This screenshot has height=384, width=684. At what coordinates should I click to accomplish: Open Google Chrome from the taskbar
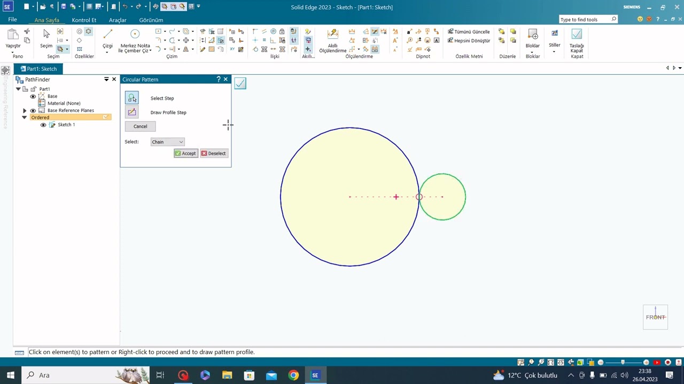[293, 375]
